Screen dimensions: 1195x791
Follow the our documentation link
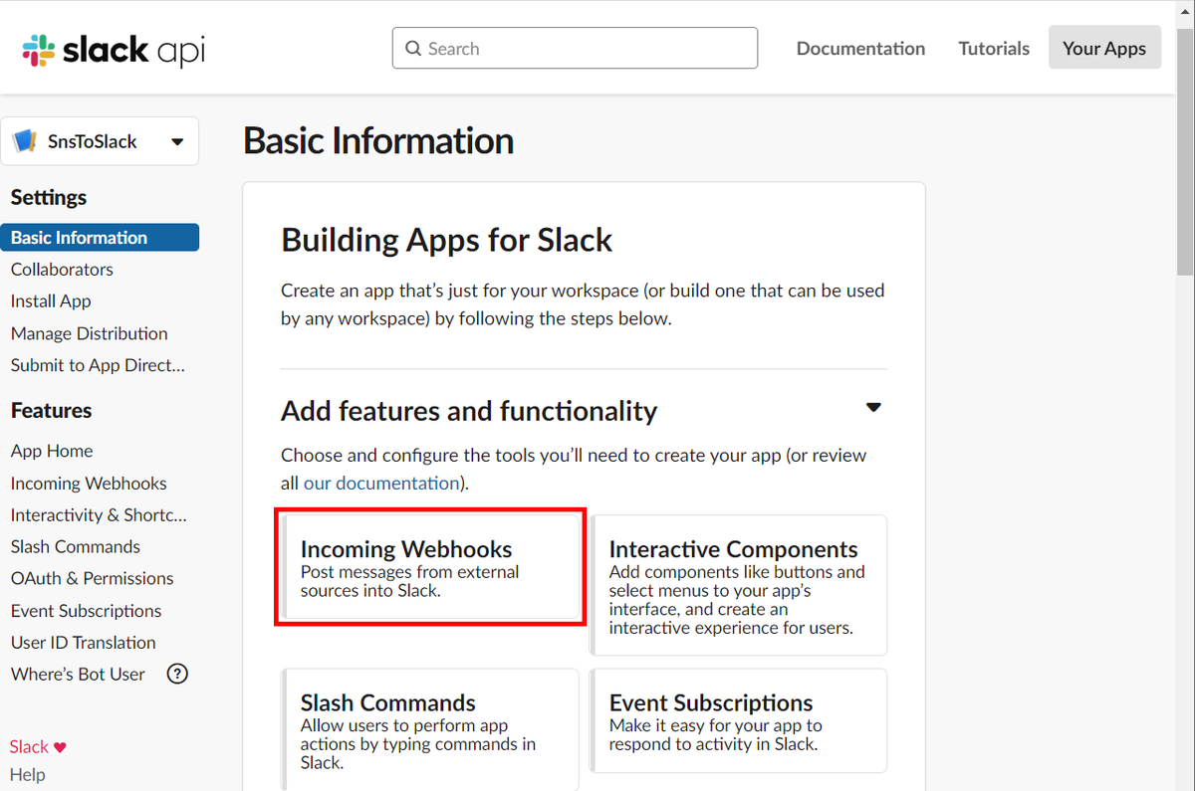[381, 483]
